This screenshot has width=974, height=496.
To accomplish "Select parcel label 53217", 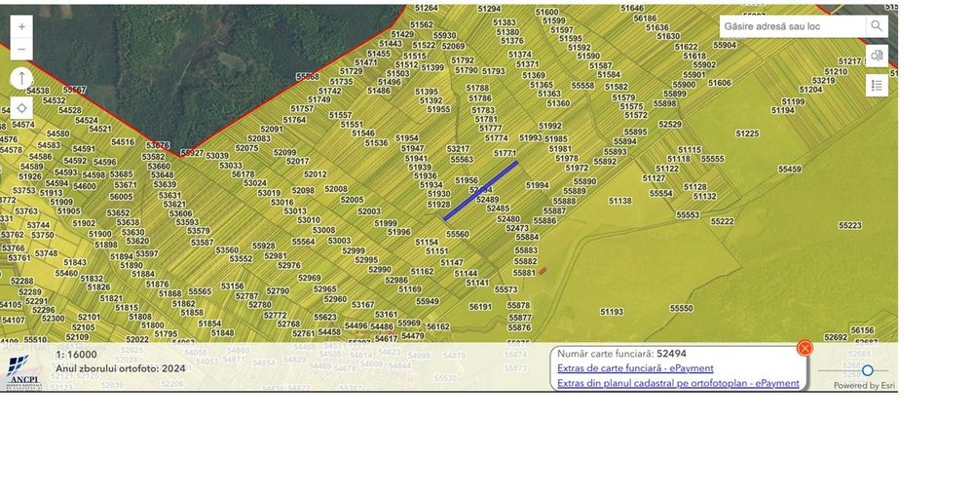I will click(x=458, y=149).
